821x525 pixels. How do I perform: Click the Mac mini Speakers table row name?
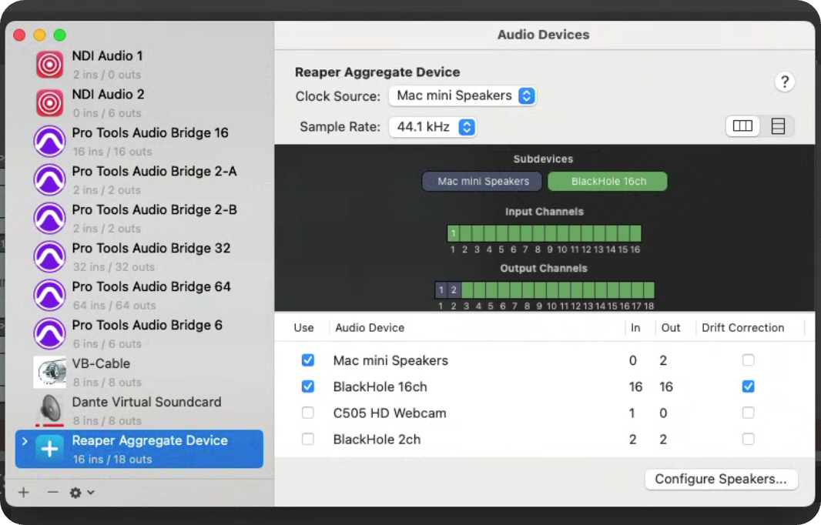coord(390,360)
